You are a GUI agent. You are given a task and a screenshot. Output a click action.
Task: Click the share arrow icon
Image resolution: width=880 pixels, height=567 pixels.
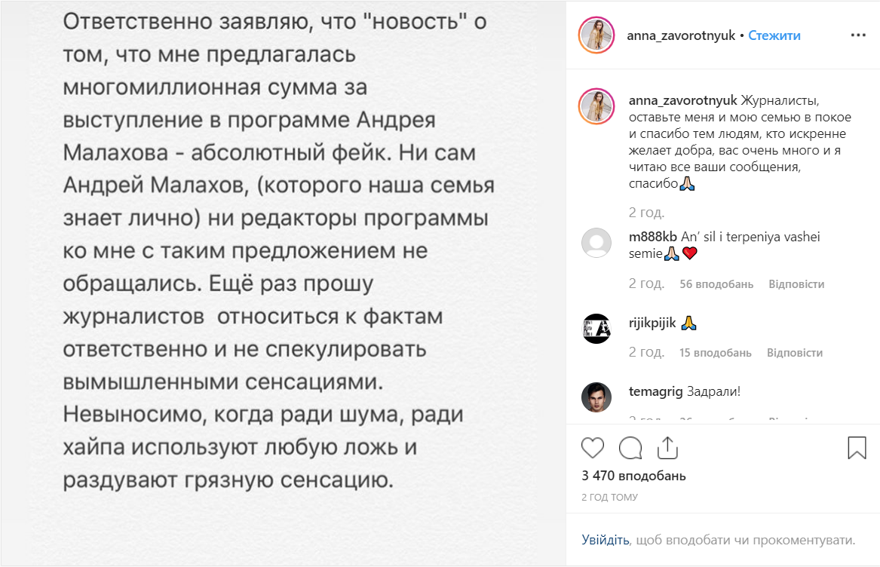(667, 448)
